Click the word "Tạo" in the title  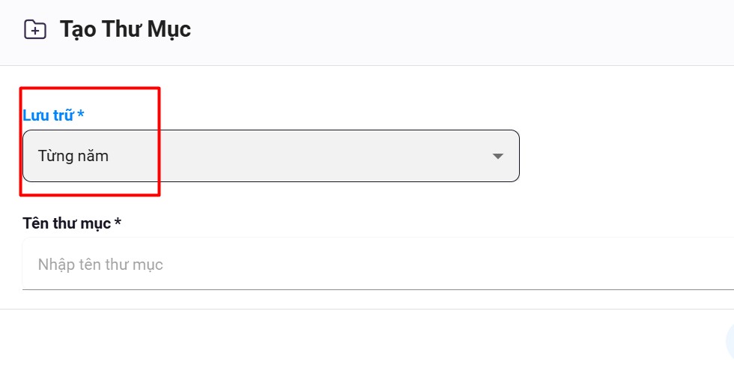74,30
